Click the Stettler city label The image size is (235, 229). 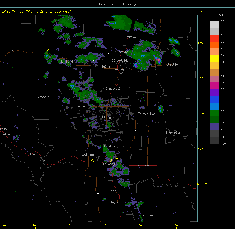pos(173,64)
